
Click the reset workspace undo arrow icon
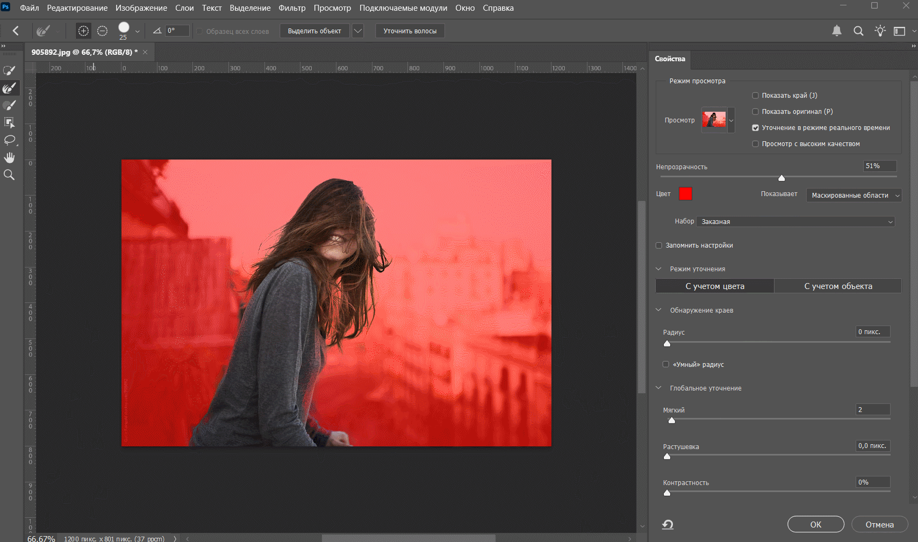click(x=668, y=525)
